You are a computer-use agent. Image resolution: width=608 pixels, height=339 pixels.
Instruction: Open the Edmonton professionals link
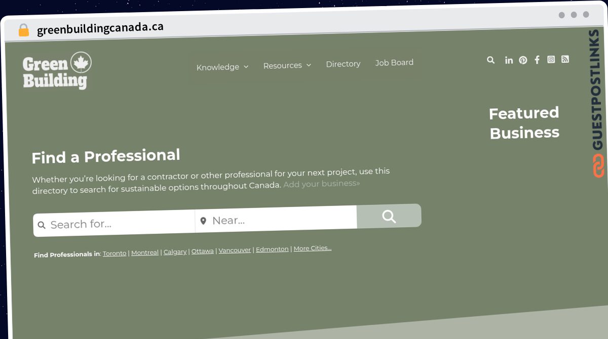click(x=272, y=249)
